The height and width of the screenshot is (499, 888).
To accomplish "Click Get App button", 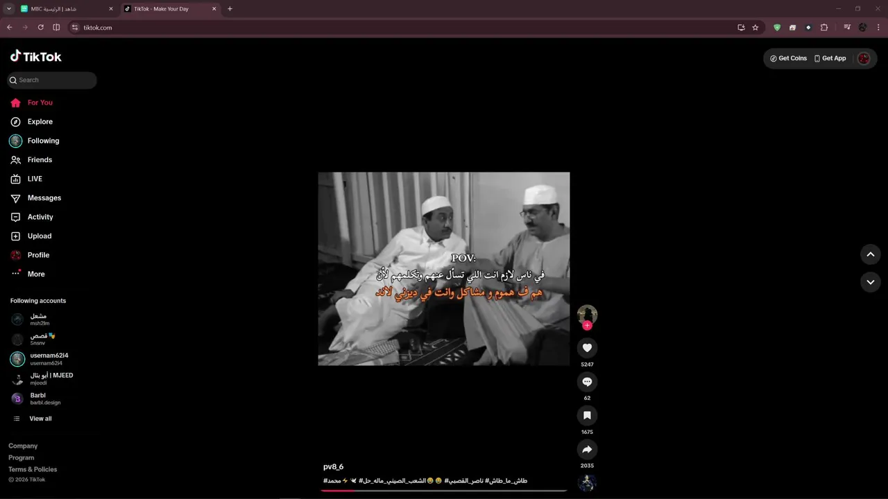I will point(830,58).
